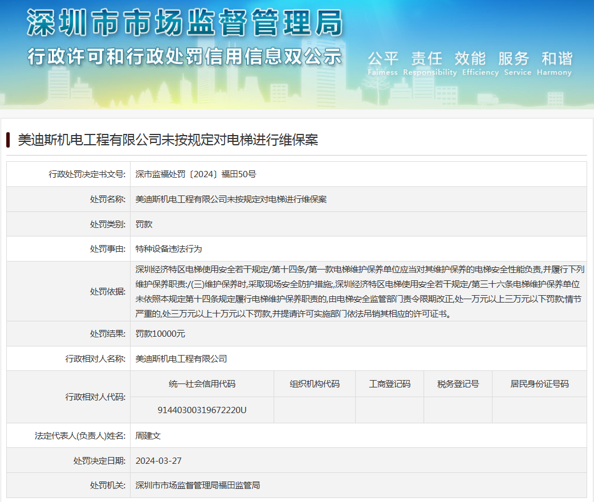Select document number 深市监福处罚〔2024〕福田50号

coord(196,174)
